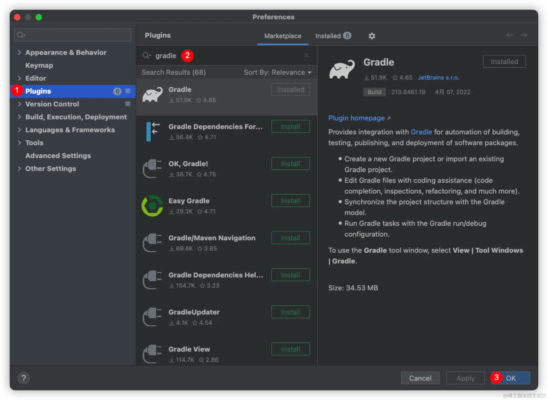Expand the Languages & Frameworks node
This screenshot has height=400, width=548.
tap(19, 130)
